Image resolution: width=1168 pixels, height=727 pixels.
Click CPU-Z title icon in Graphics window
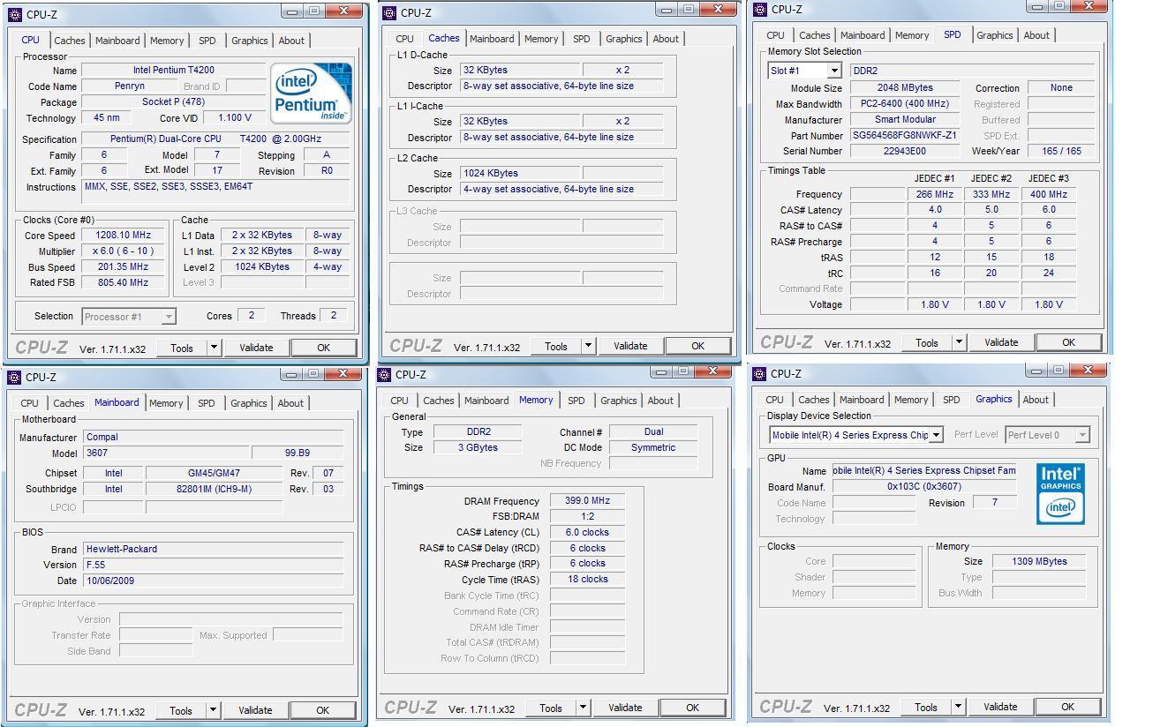759,374
